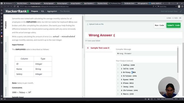
Task: Expand the Workspaces dropdown
Action: (x=9, y=3)
